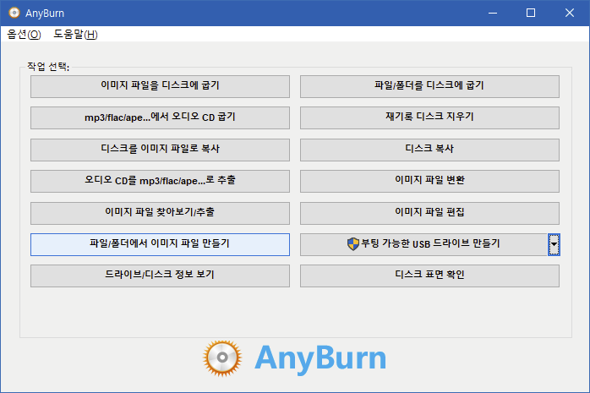Image resolution: width=590 pixels, height=393 pixels.
Task: Open the 옵션(O) menu
Action: point(24,34)
